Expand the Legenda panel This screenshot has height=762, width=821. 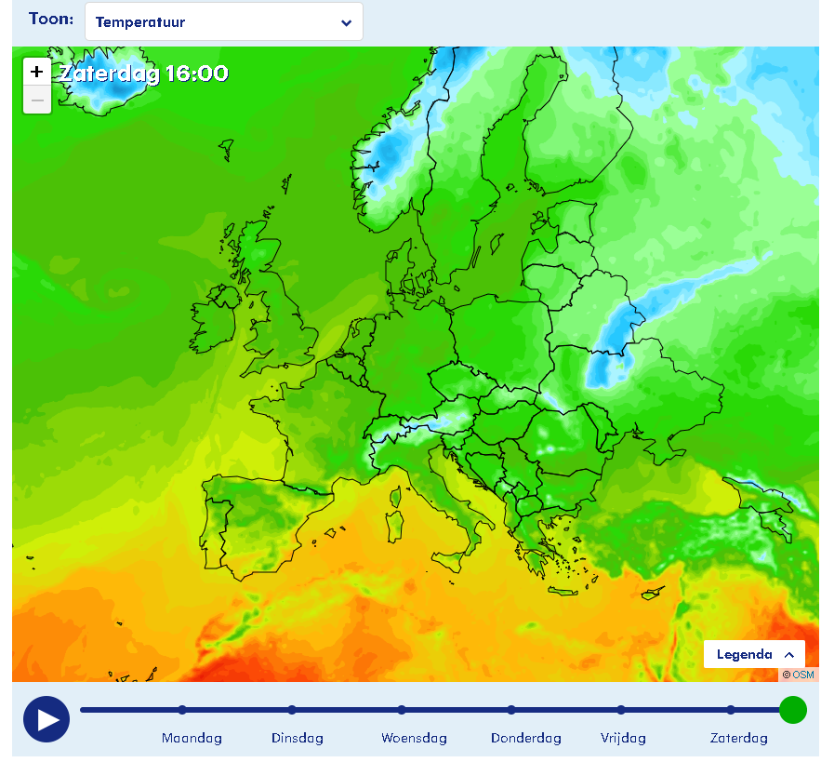point(754,654)
